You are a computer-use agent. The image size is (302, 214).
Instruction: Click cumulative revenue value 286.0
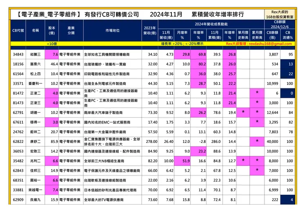[216, 142]
